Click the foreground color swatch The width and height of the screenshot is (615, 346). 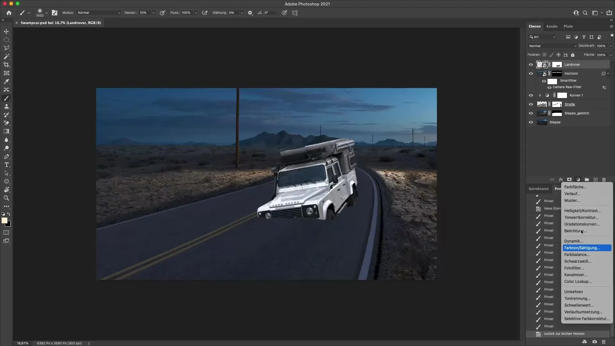(4, 220)
